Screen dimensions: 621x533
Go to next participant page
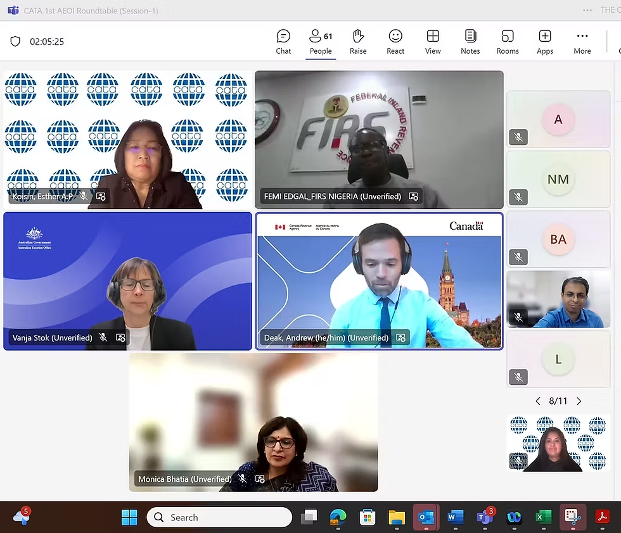pos(579,401)
